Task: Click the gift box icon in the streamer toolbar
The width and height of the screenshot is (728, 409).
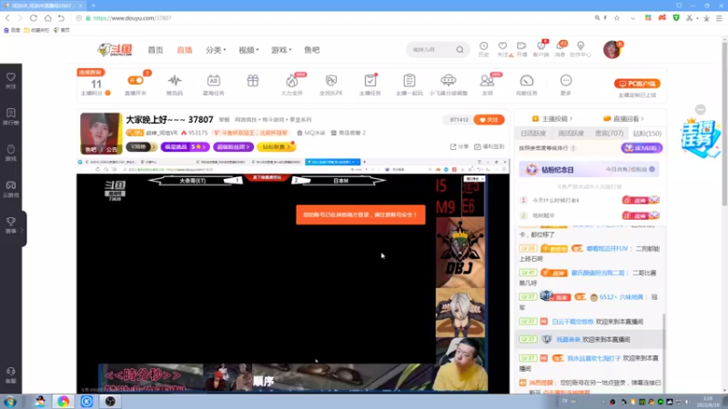Action: [253, 81]
